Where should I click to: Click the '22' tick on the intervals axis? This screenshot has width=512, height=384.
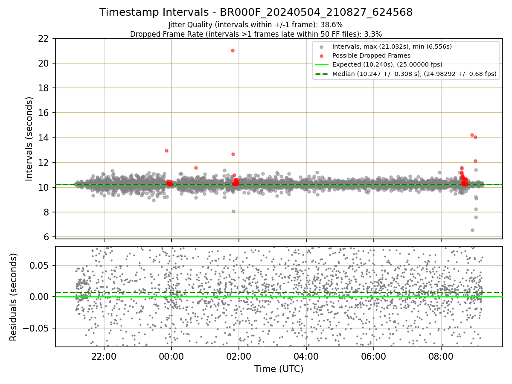[44, 38]
